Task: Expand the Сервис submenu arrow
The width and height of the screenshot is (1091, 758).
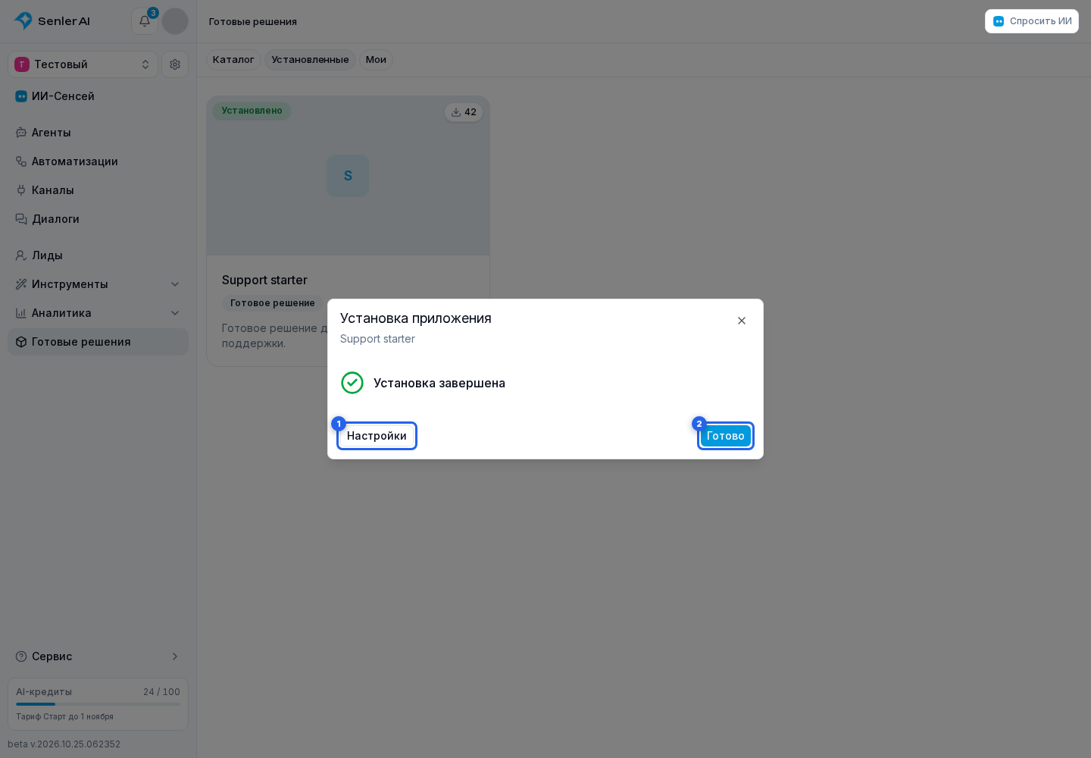Action: point(175,656)
